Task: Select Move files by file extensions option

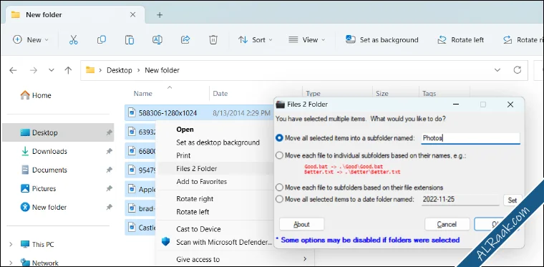Action: tap(279, 188)
